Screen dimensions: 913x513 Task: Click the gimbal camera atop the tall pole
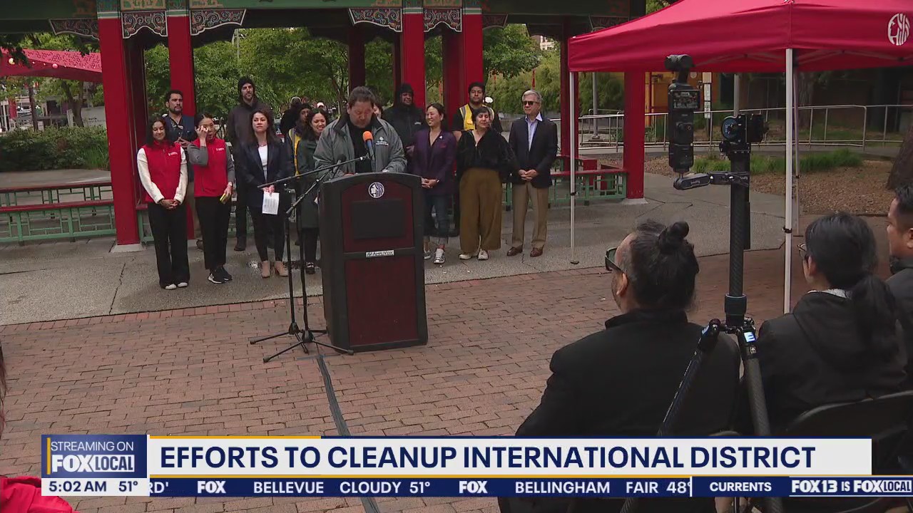click(x=683, y=107)
